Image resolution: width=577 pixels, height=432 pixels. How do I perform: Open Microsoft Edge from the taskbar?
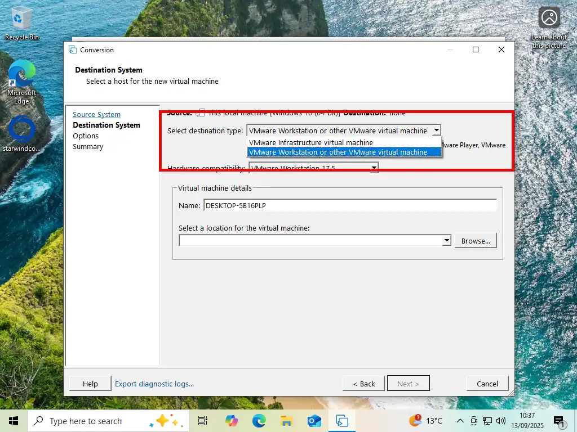pyautogui.click(x=259, y=421)
